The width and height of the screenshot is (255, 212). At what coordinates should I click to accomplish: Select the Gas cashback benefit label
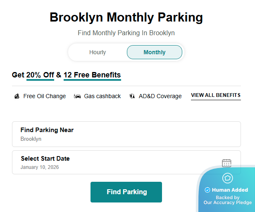pos(102,96)
